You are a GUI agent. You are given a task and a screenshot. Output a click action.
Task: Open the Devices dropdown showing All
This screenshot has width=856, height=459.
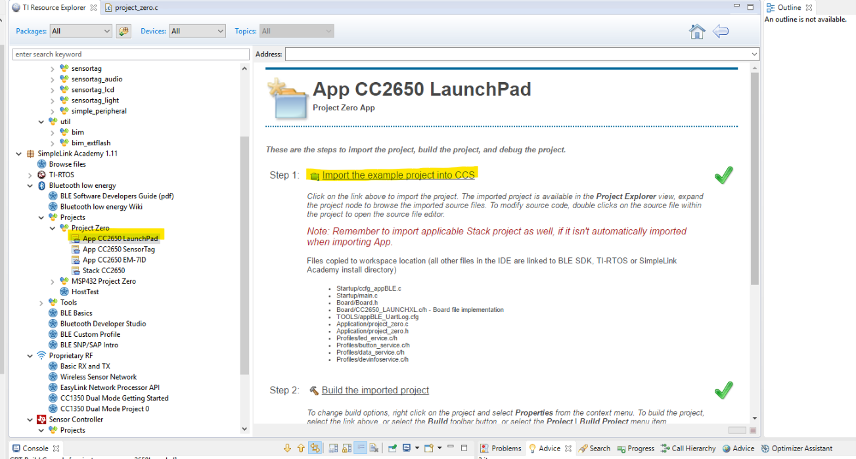tap(196, 31)
